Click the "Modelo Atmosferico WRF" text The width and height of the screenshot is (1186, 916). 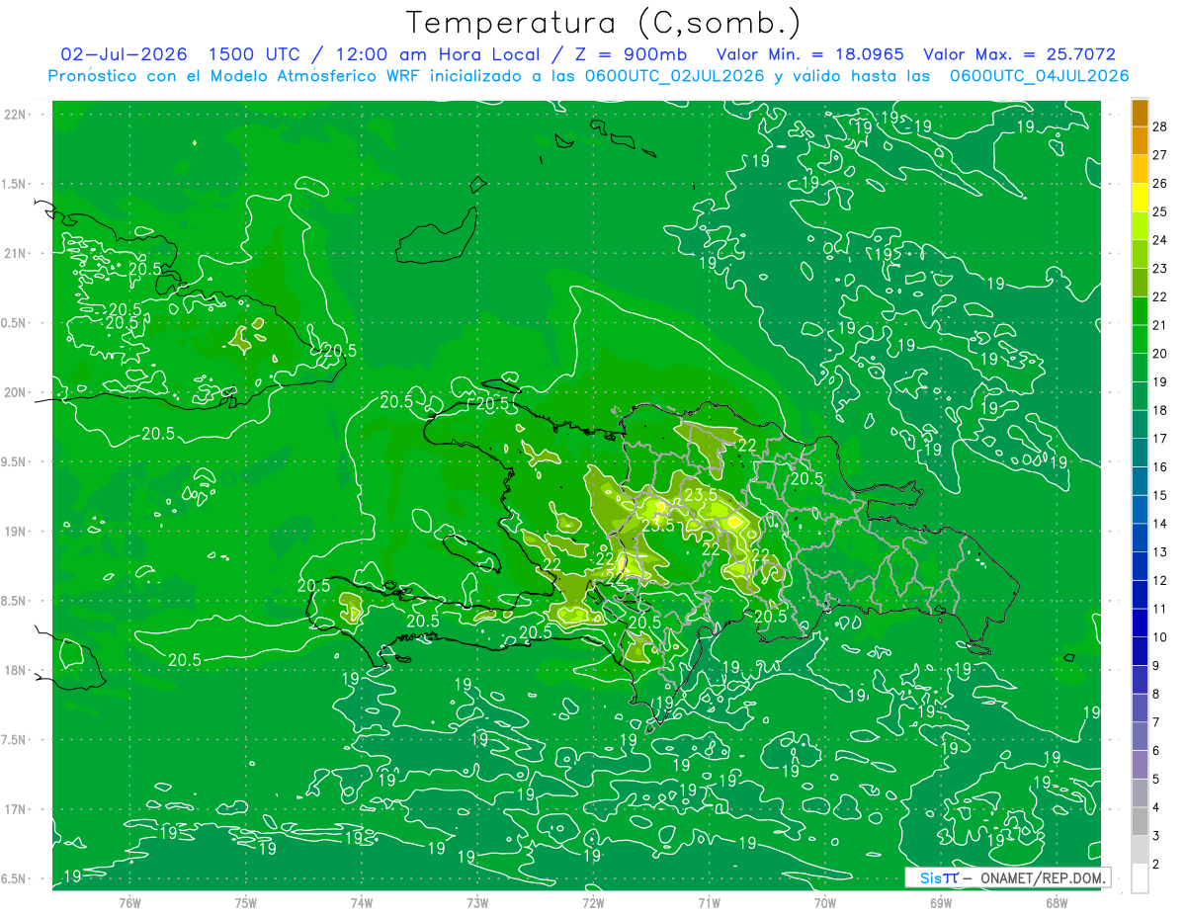point(295,76)
